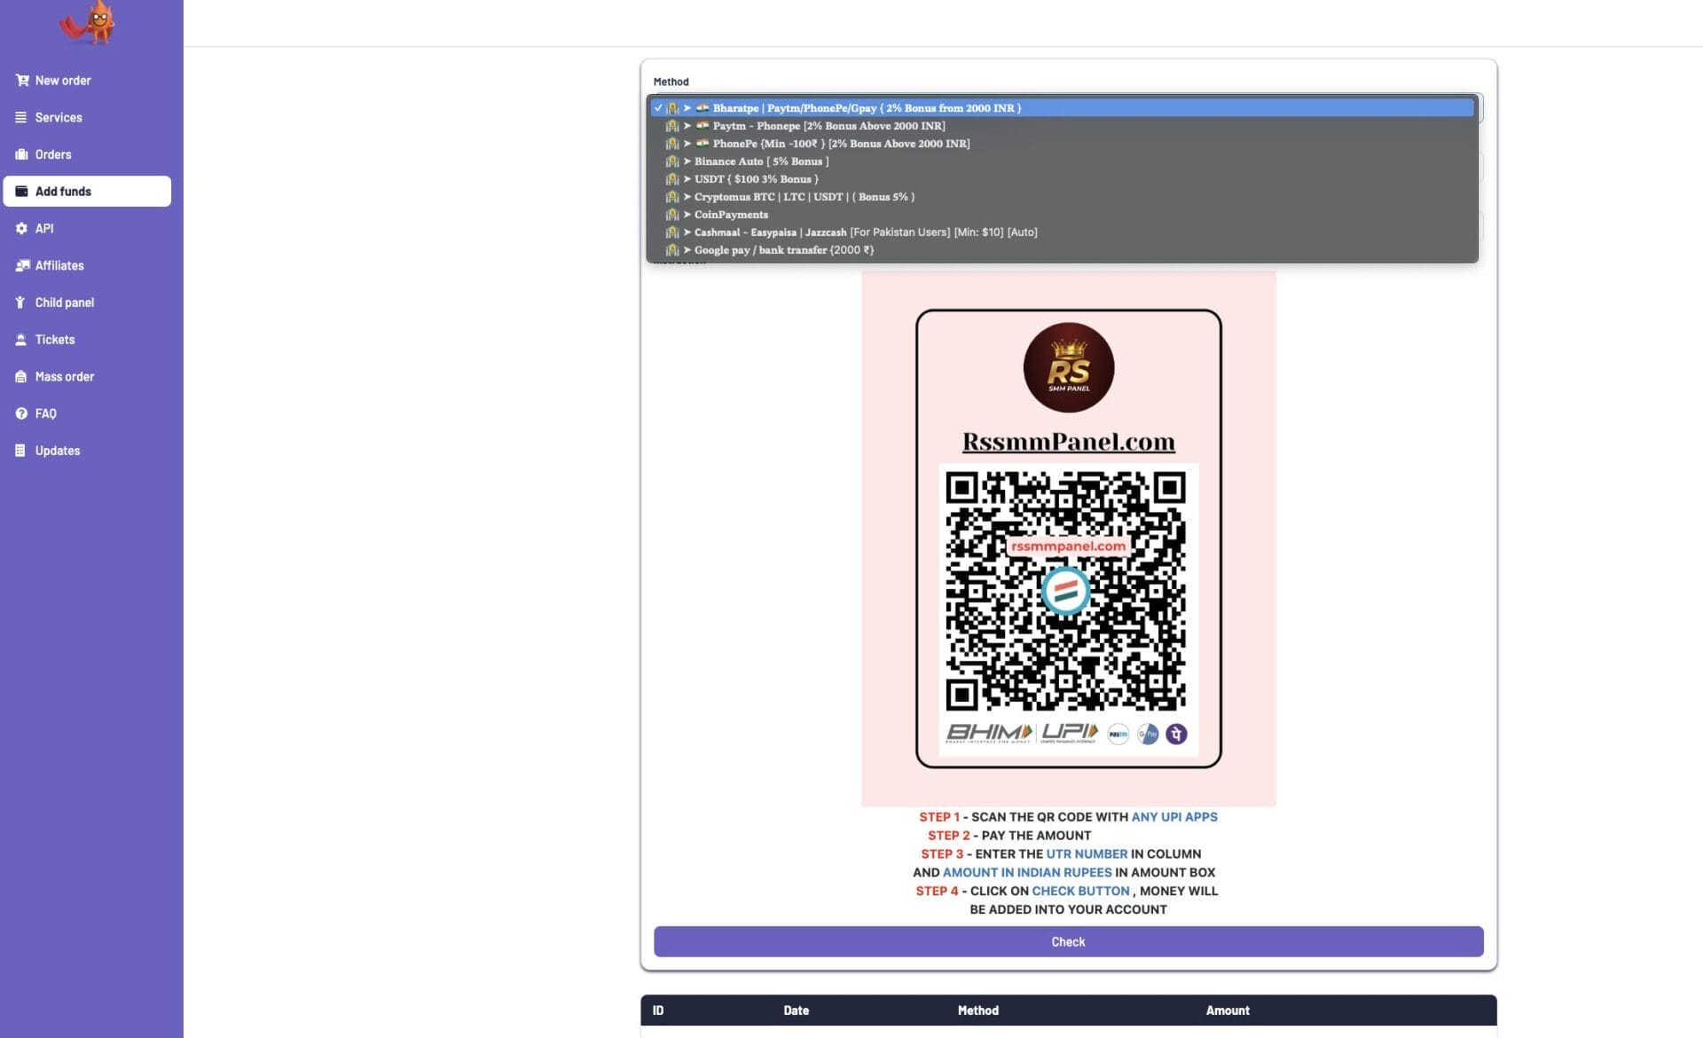Screen dimensions: 1703x1038
Task: Open the Mass order menu item
Action: tap(64, 377)
